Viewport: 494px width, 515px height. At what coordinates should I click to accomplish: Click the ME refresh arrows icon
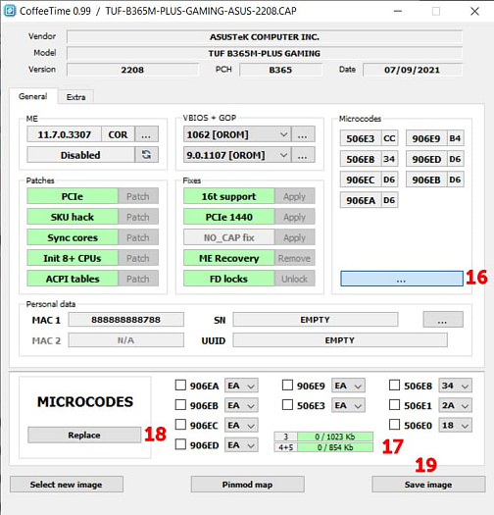(x=146, y=155)
